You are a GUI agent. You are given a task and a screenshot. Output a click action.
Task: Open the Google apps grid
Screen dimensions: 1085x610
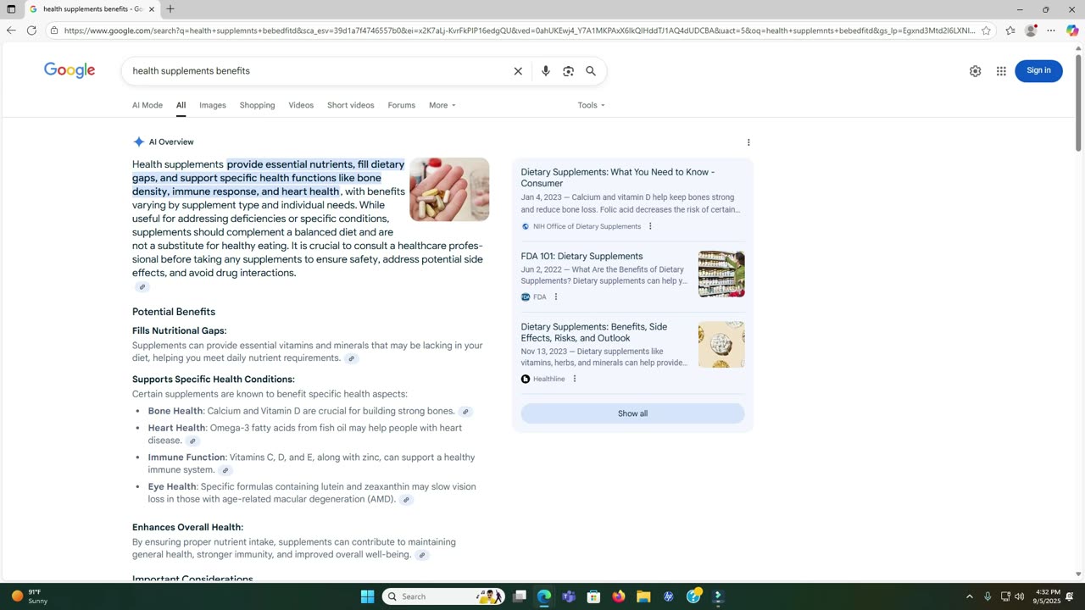pyautogui.click(x=1001, y=71)
